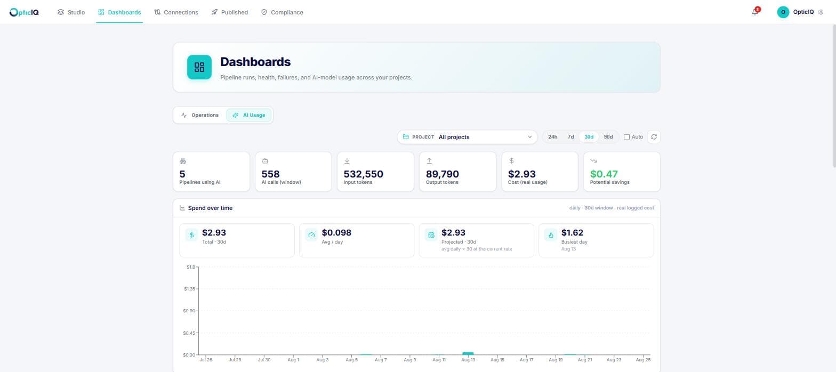Screen dimensions: 836x372
Task: Click the AI Usage sparkle icon
Action: 235,115
